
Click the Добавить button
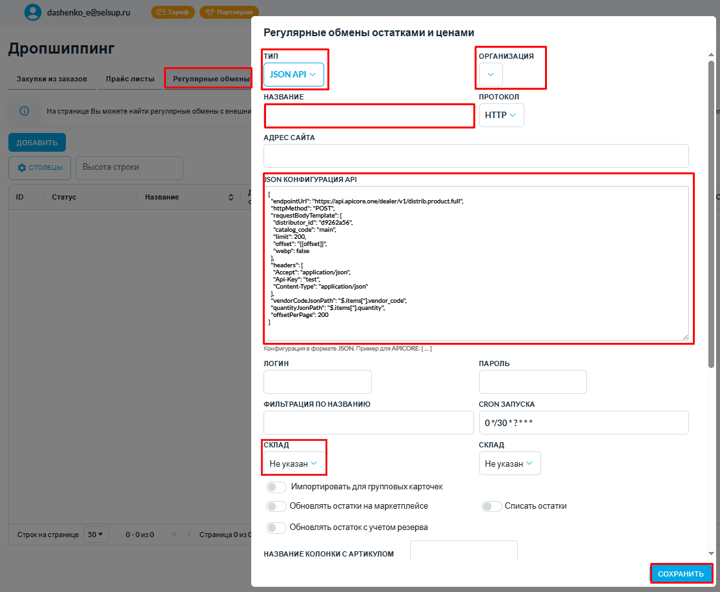[37, 143]
